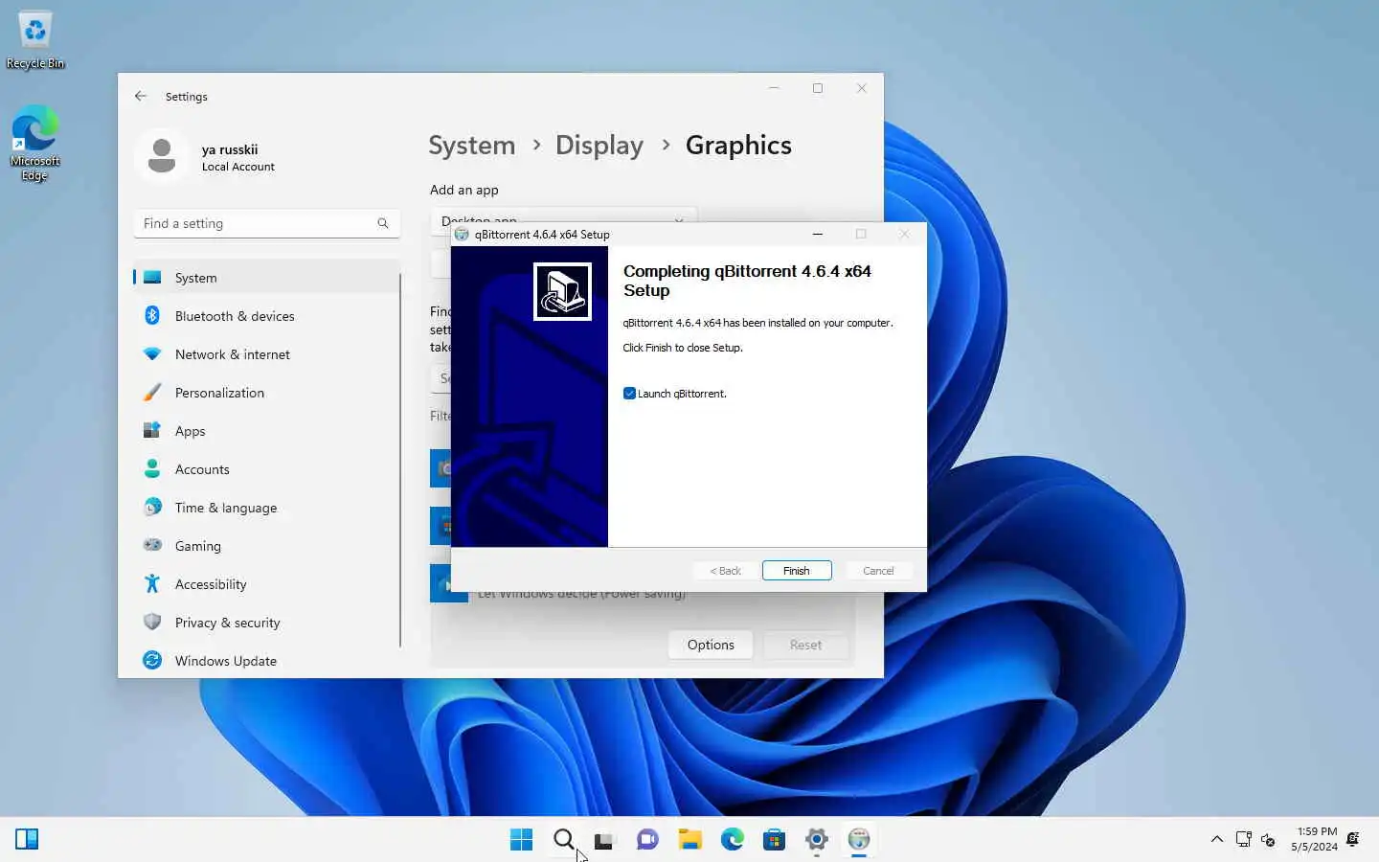Click the Find a setting search field

[x=266, y=223]
